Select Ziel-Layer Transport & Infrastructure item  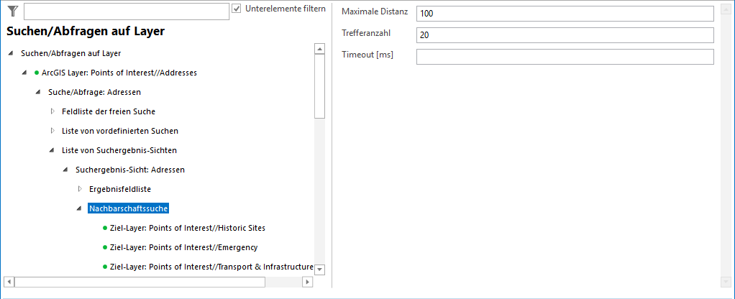pyautogui.click(x=211, y=267)
